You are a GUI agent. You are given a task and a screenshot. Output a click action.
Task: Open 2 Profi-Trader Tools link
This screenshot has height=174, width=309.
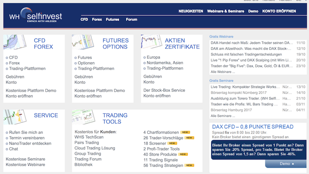[x=162, y=149]
